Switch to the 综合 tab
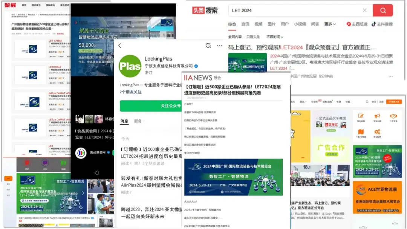The image size is (407, 229). pyautogui.click(x=232, y=24)
